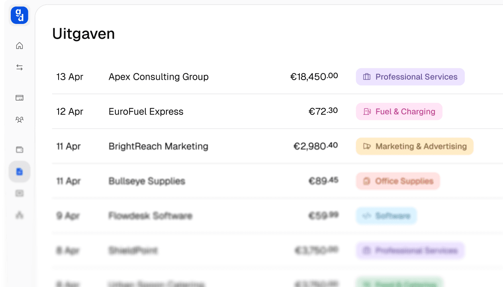The image size is (503, 287).
Task: Go to the cards icon in sidebar
Action: [x=20, y=98]
